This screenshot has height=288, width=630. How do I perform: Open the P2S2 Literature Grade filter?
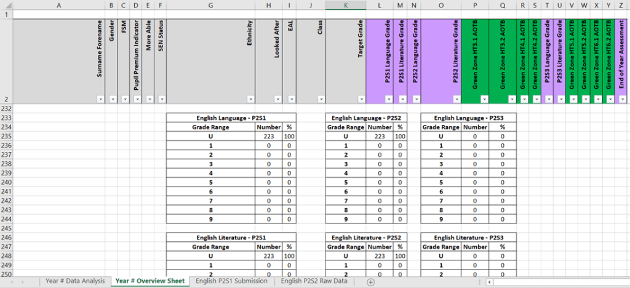click(455, 99)
